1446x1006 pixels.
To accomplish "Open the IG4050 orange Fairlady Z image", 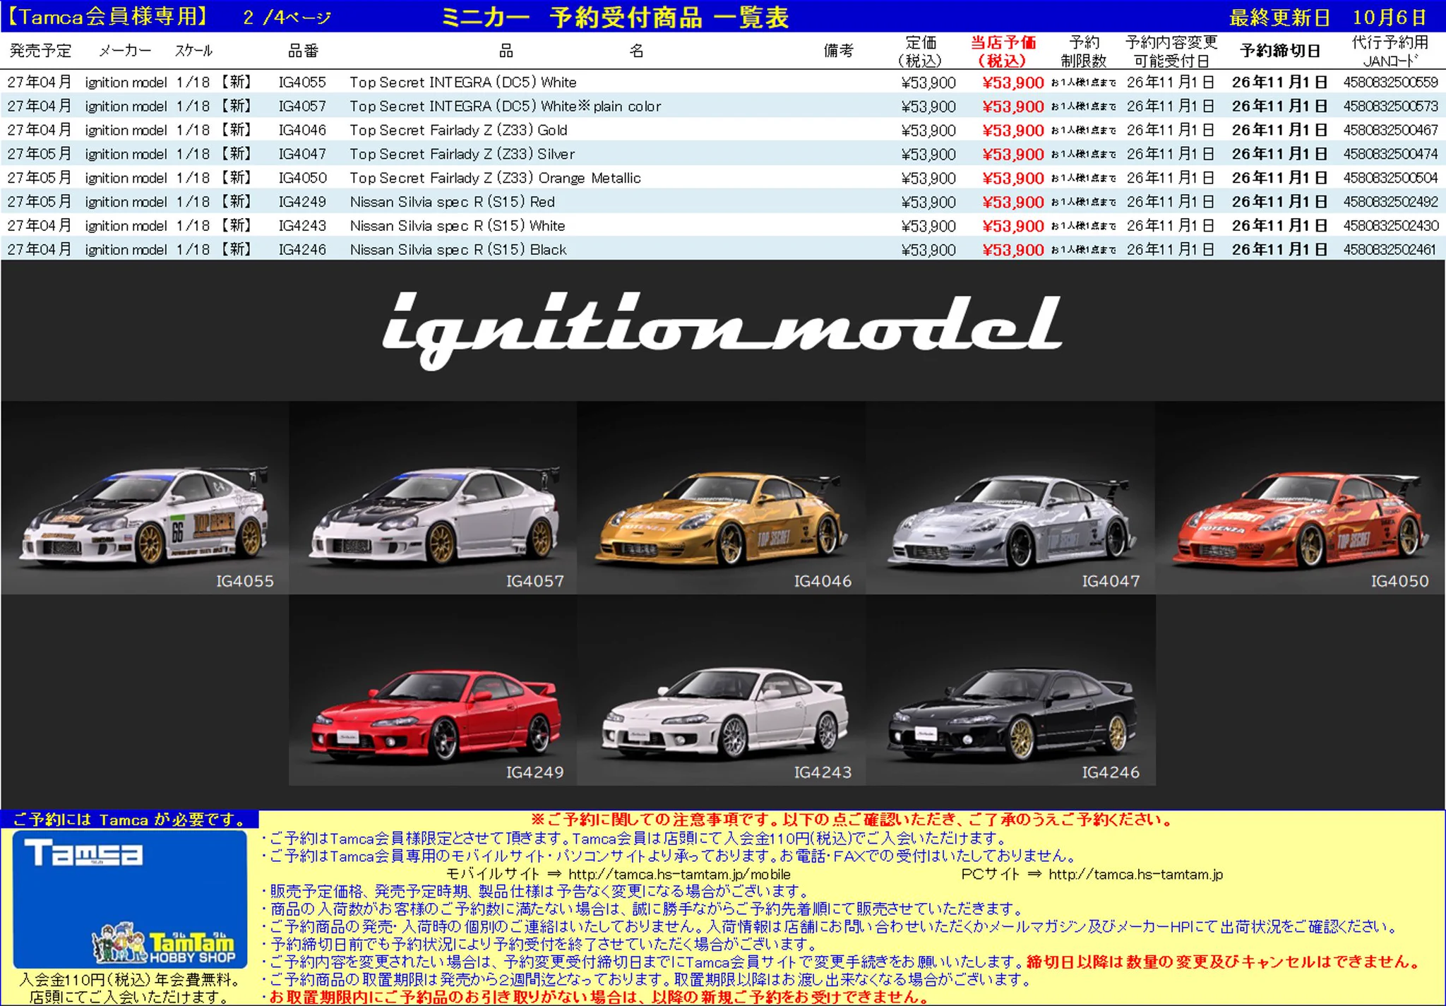I will [1300, 498].
